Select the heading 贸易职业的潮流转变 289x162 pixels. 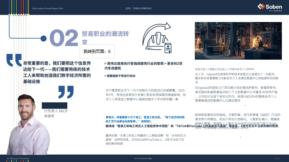point(105,38)
